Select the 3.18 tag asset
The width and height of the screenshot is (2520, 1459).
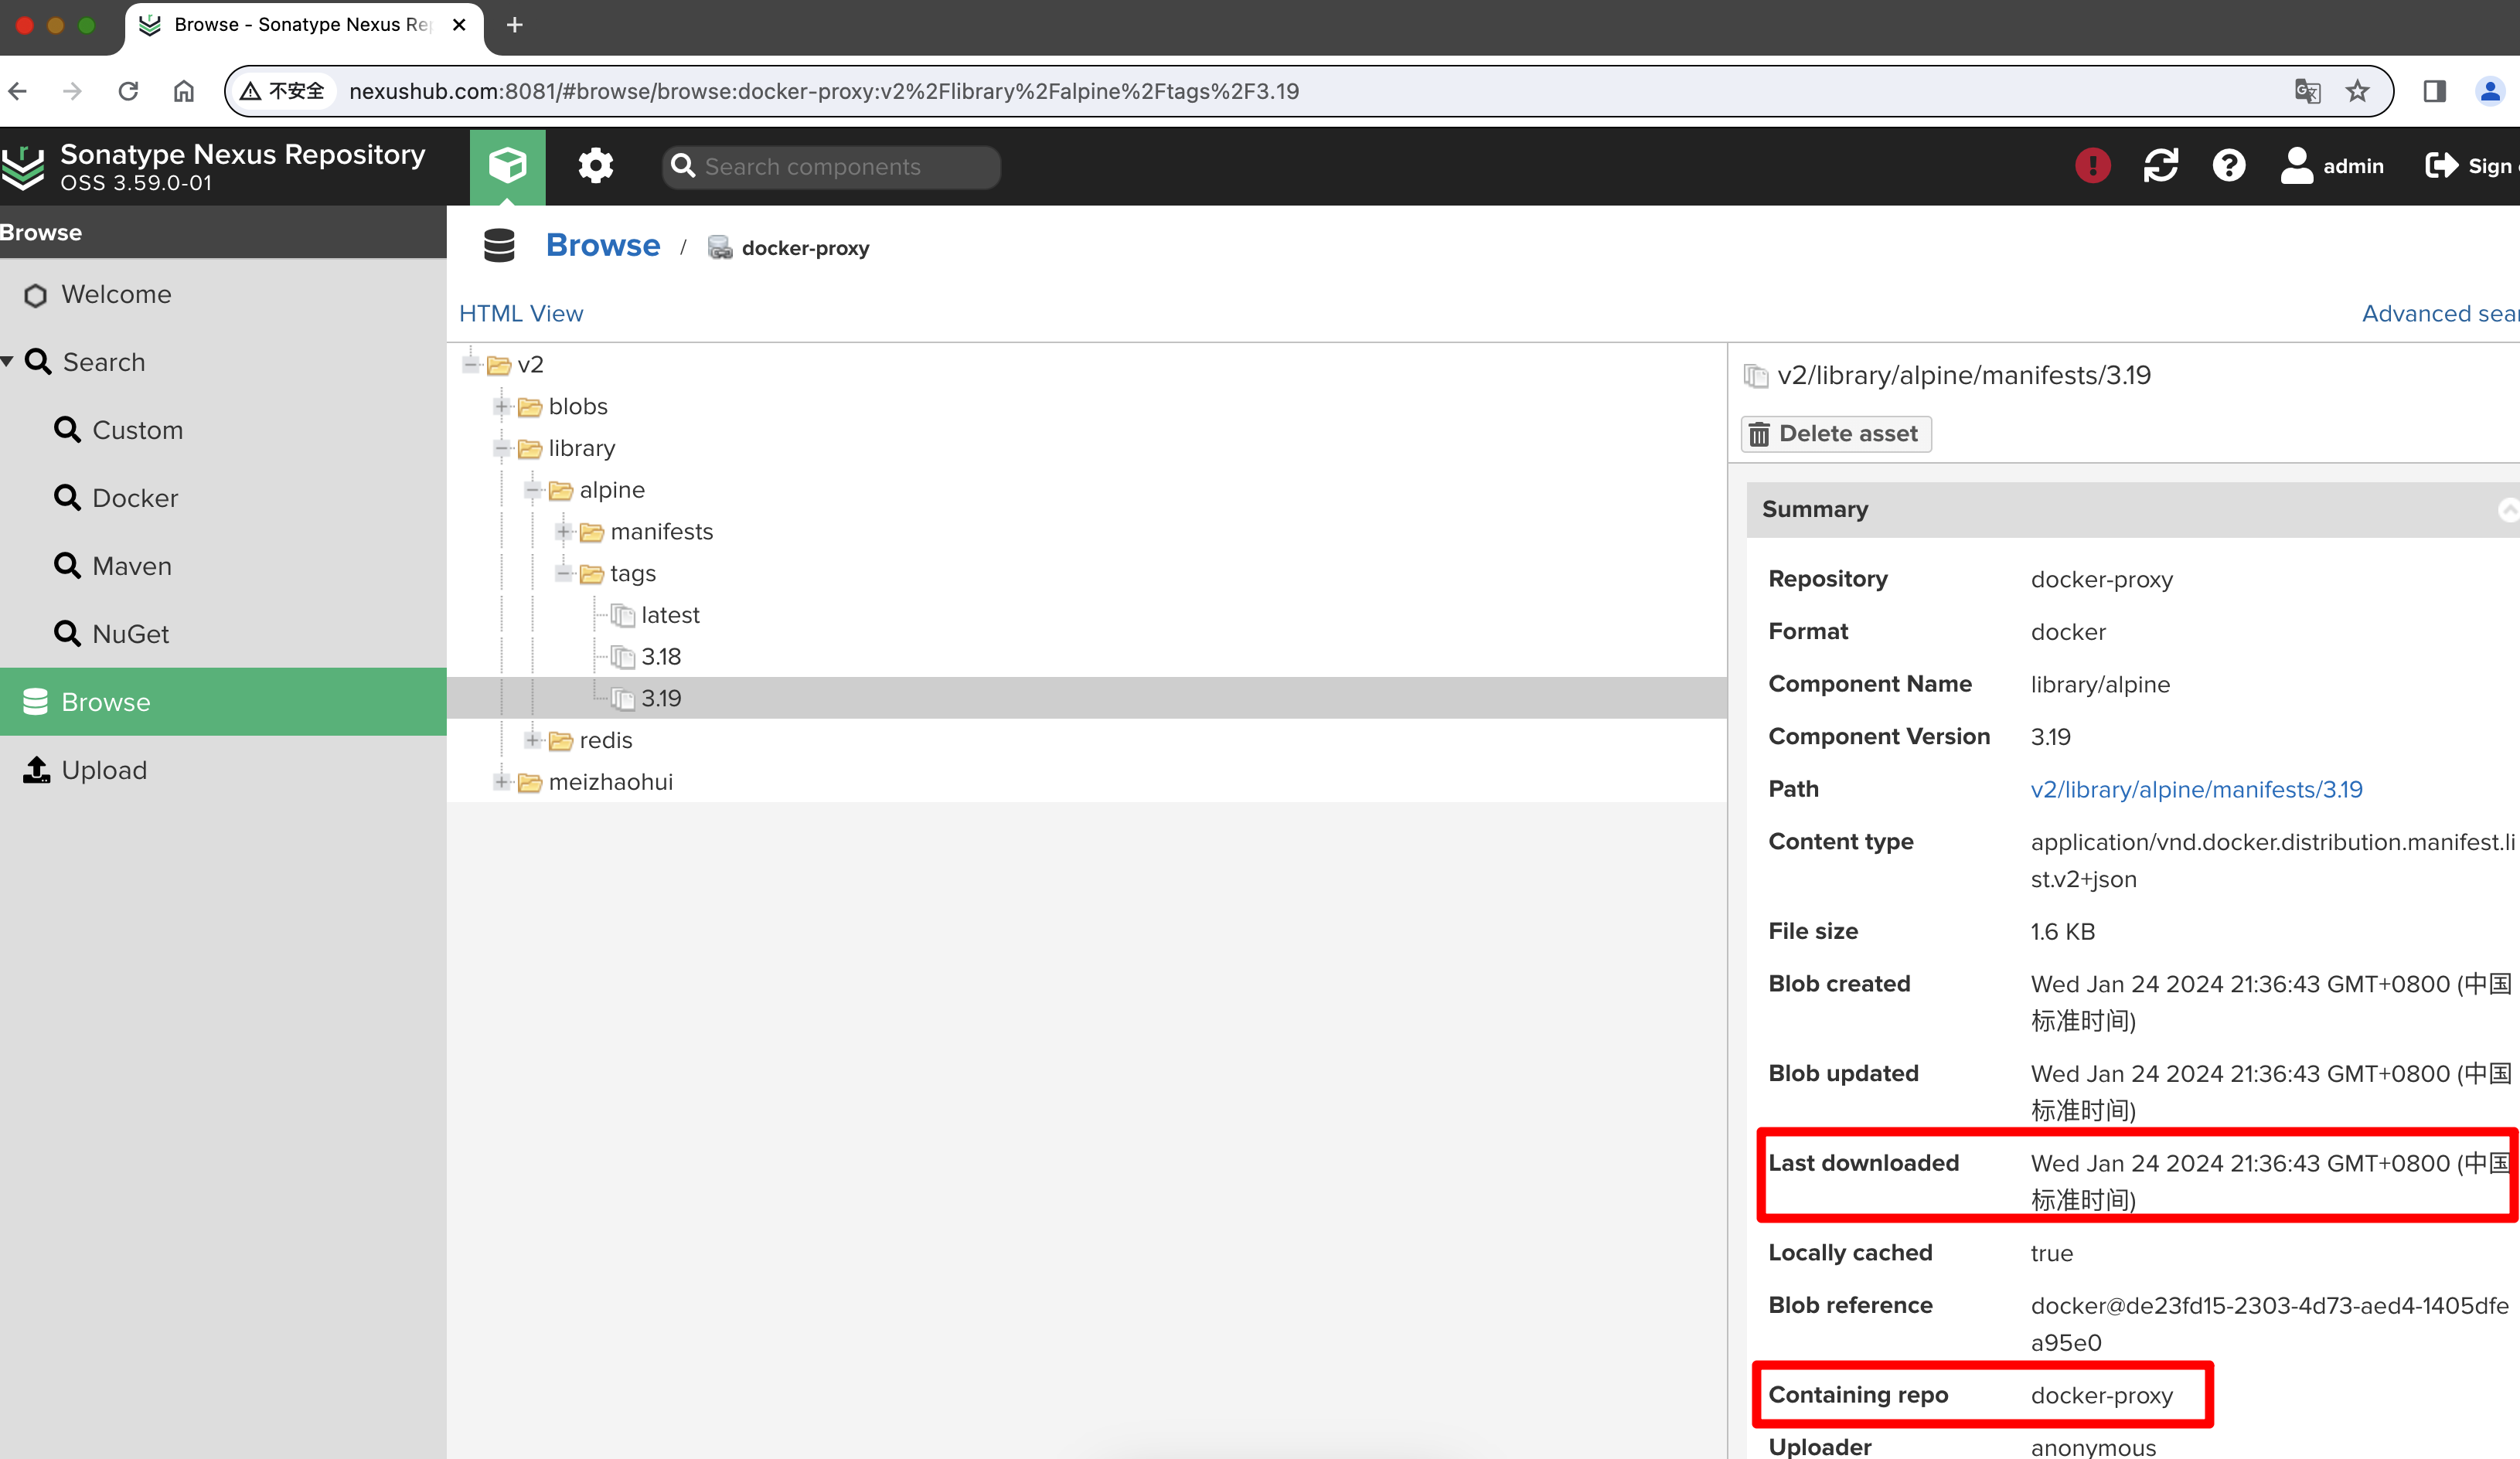661,657
